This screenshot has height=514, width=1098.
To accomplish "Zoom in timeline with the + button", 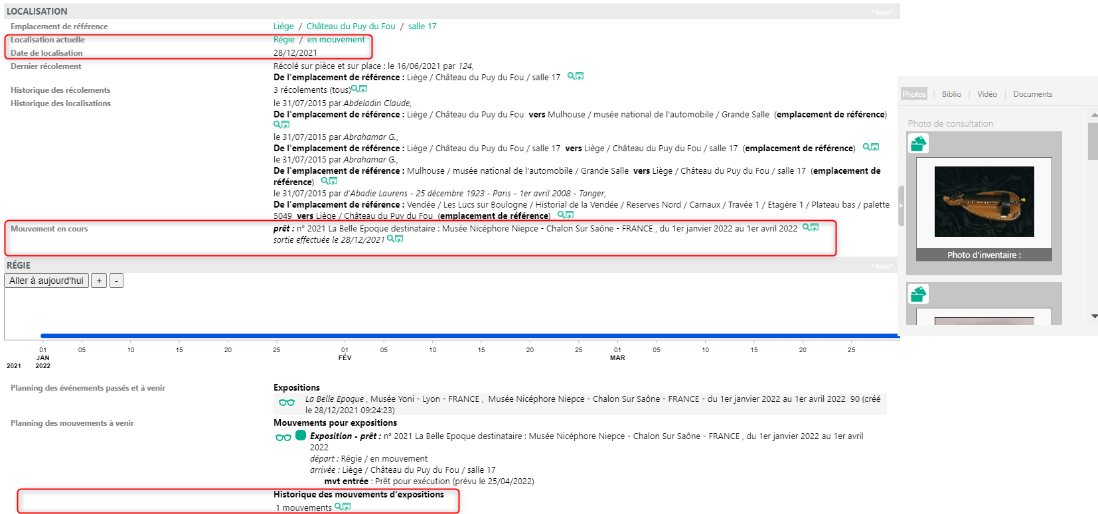I will coord(99,281).
